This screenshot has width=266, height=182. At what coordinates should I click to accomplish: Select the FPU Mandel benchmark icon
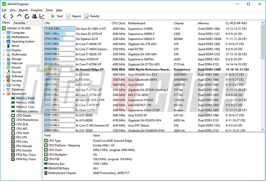click(13, 146)
